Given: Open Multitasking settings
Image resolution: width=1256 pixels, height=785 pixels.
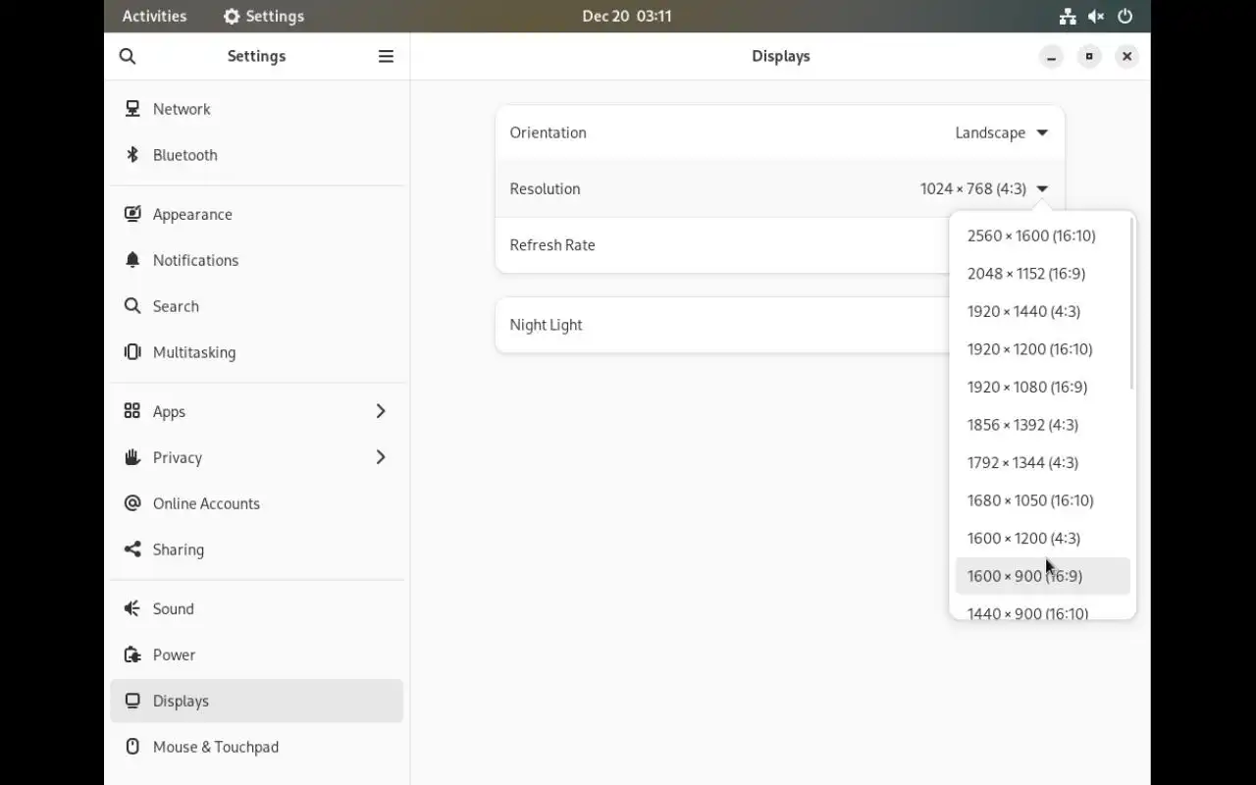Looking at the screenshot, I should (256, 352).
